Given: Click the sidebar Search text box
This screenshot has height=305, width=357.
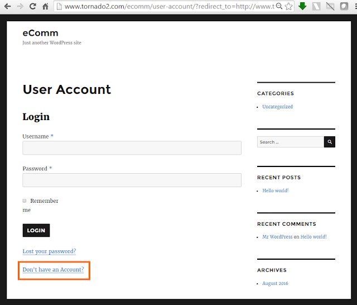Looking at the screenshot, I should (x=291, y=142).
